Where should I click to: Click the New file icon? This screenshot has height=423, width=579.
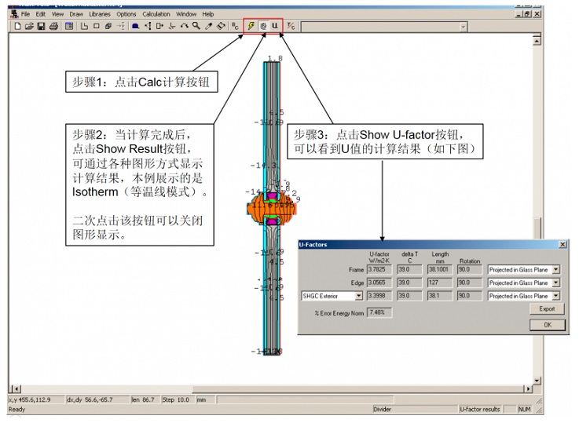click(x=18, y=26)
